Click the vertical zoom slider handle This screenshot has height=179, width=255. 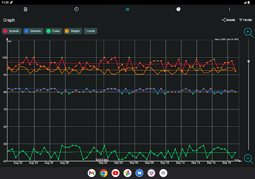pyautogui.click(x=249, y=61)
